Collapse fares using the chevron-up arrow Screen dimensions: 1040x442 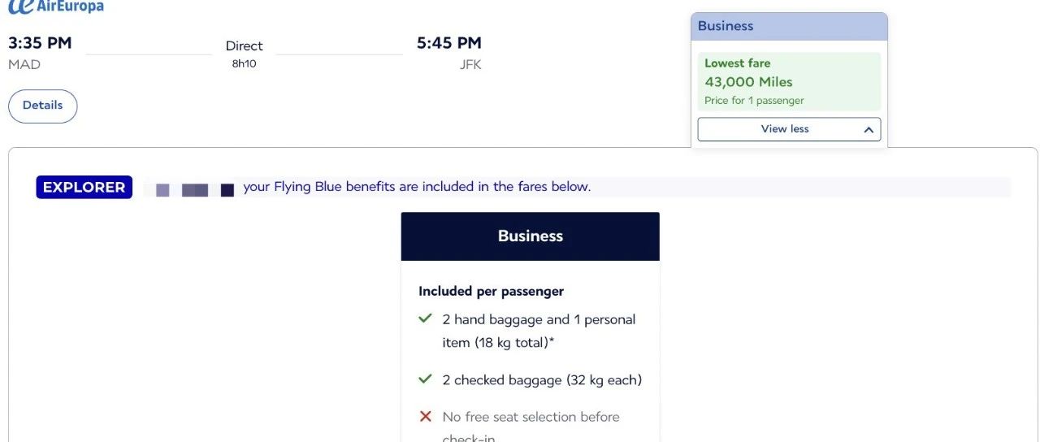click(869, 129)
